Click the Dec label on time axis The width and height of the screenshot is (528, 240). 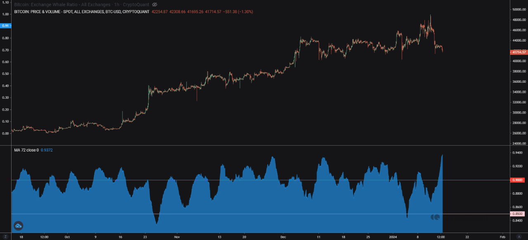point(283,237)
